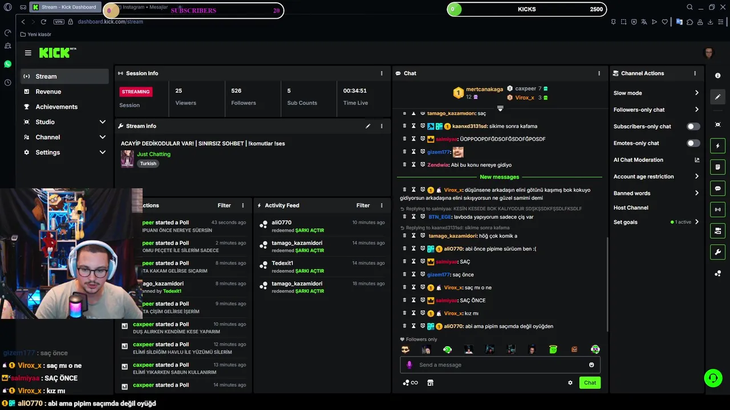The width and height of the screenshot is (730, 410).
Task: Click the ali0770 redeemed entry in Activity Feed
Action: (322, 226)
